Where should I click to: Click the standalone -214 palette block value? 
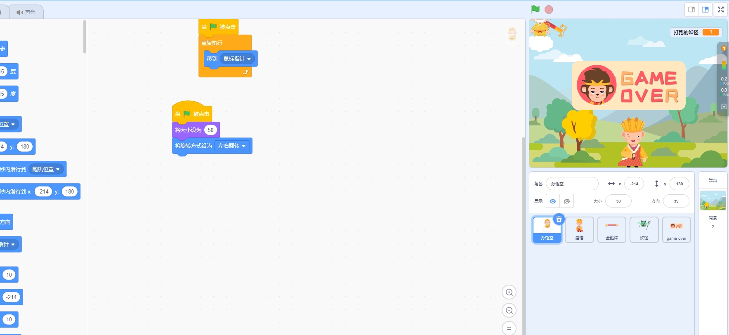tap(12, 297)
